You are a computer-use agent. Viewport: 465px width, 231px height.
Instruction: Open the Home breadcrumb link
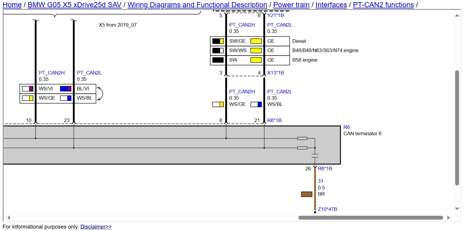coord(12,5)
